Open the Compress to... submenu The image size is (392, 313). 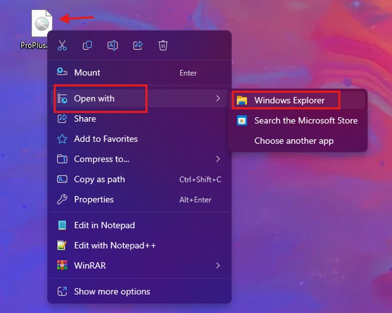pos(139,159)
